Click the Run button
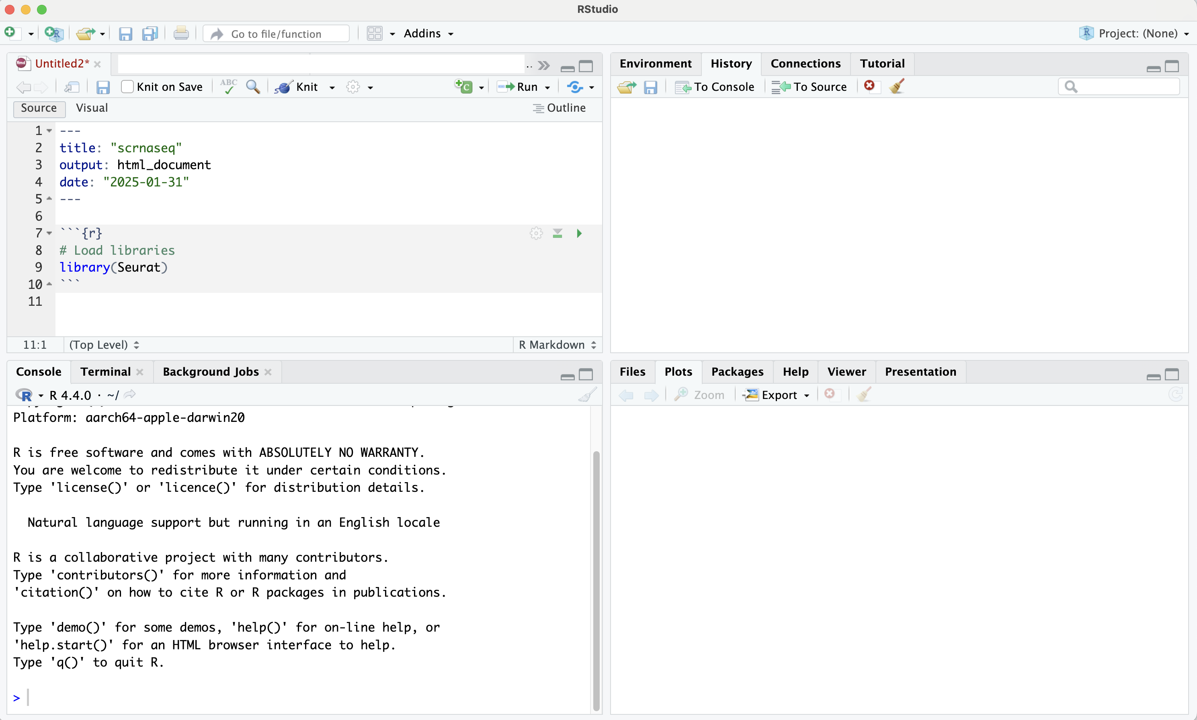 point(518,87)
